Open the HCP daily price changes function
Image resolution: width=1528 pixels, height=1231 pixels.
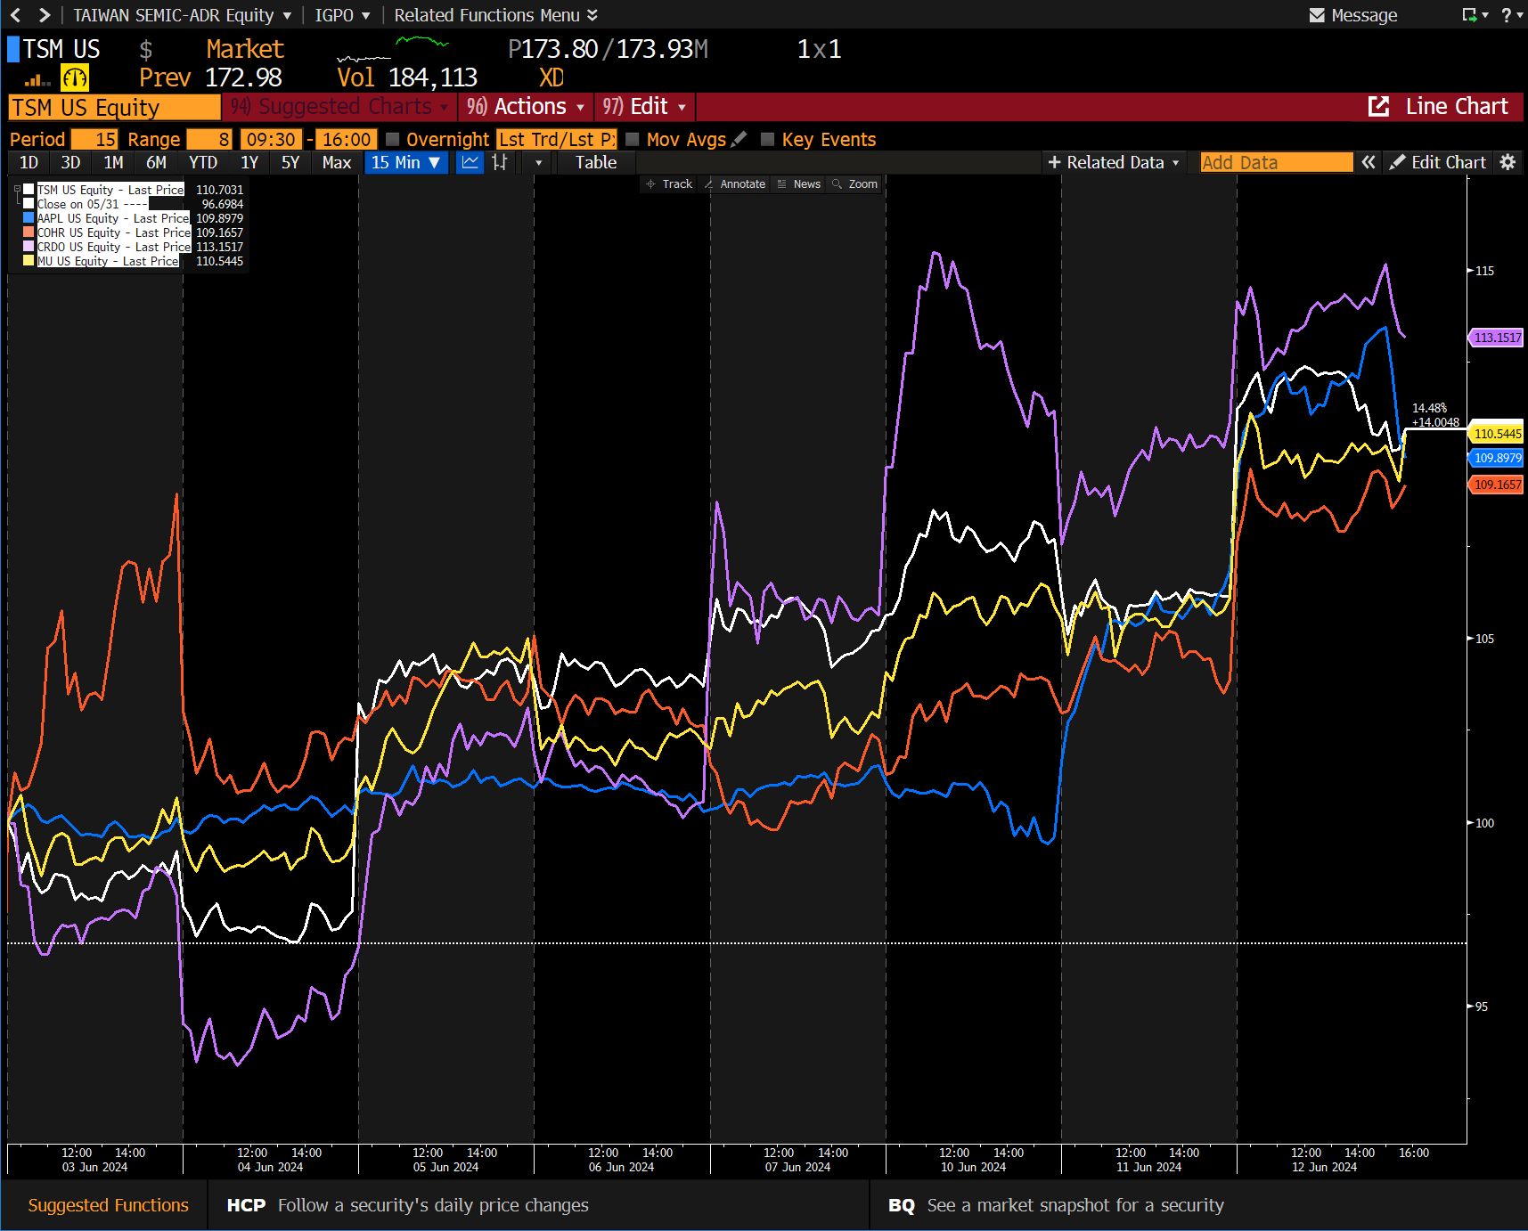(407, 1205)
